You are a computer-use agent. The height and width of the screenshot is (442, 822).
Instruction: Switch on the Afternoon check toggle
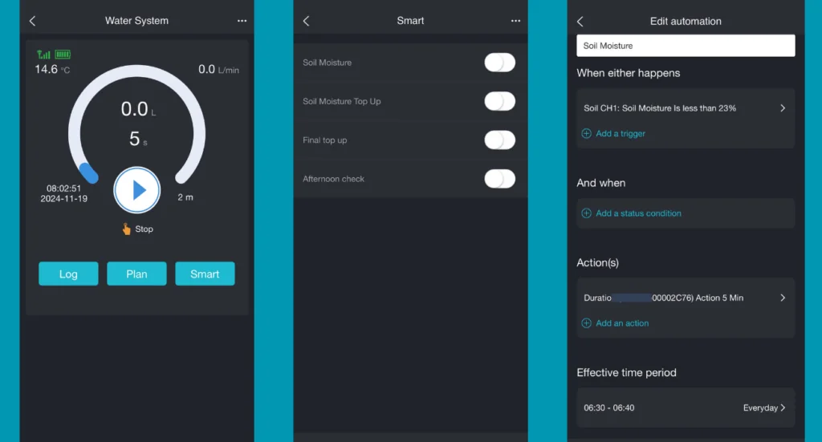[x=499, y=179]
